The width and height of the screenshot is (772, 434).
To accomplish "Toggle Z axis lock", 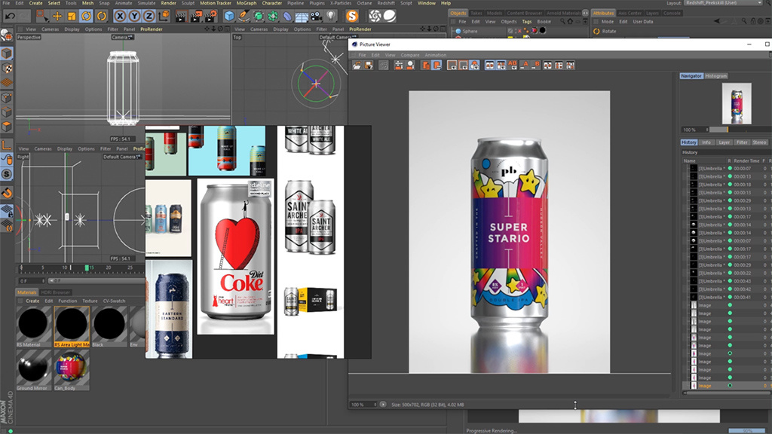I will tap(149, 17).
